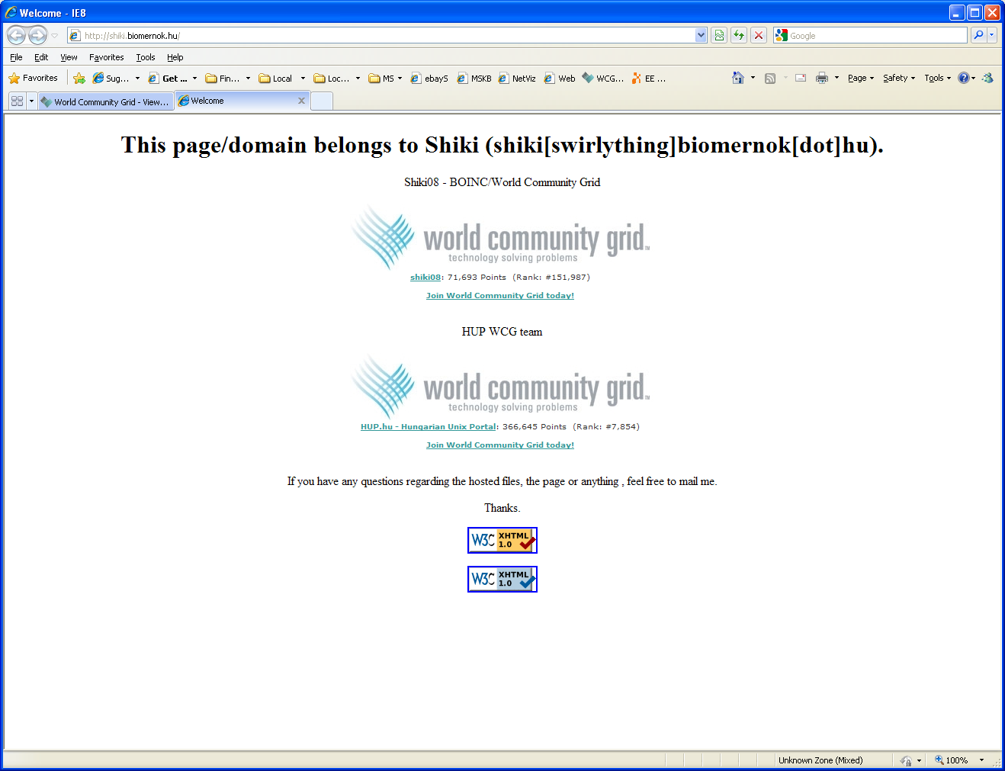Click the search magnifier button
The height and width of the screenshot is (771, 1005).
click(978, 35)
